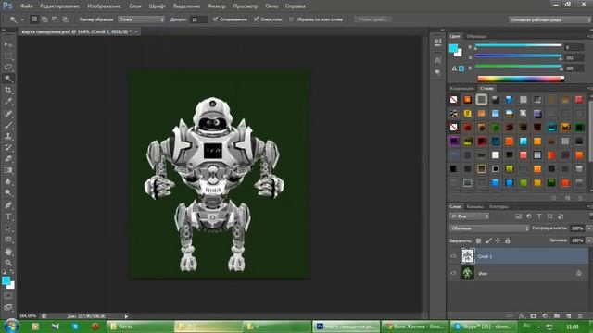Select the Zoom tool in toolbar
The height and width of the screenshot is (333, 593).
point(8,263)
